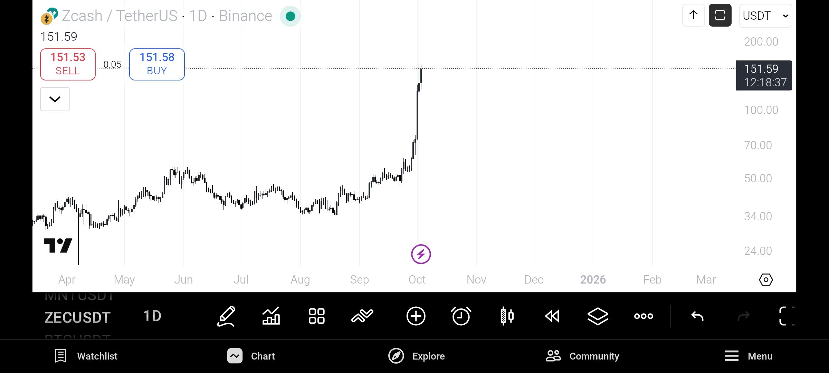The width and height of the screenshot is (829, 373).
Task: Click the purple lightning event marker
Action: point(421,254)
